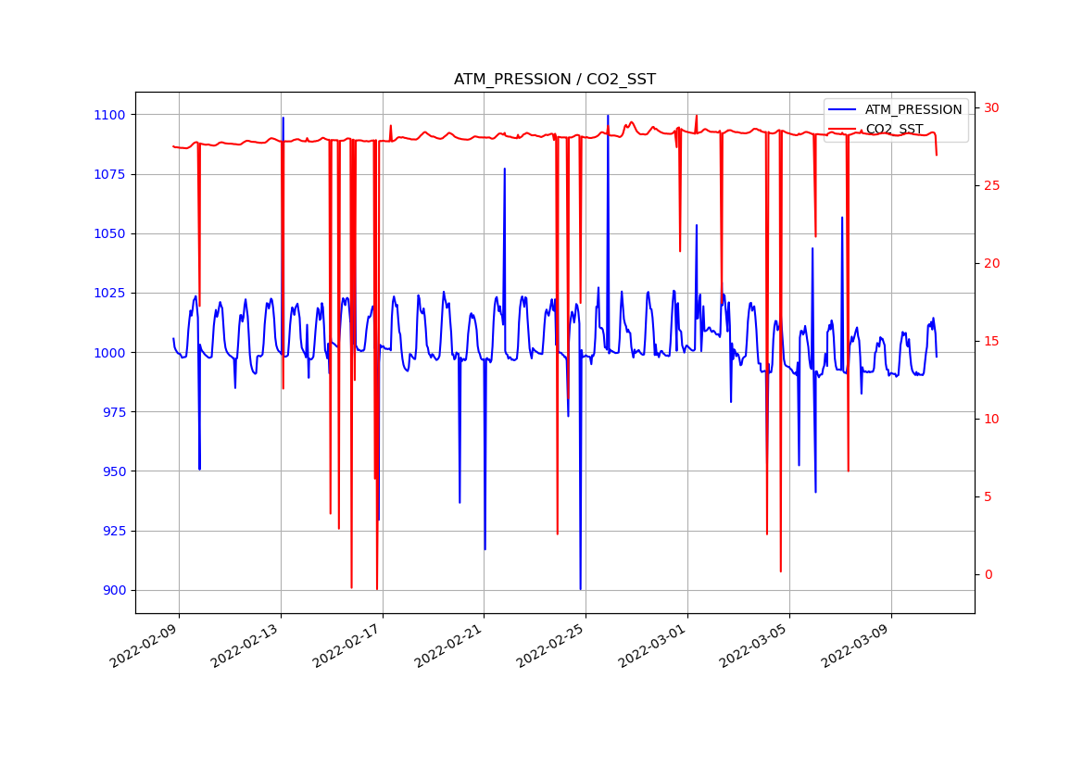Click the 900 tick on left axis
The width and height of the screenshot is (1083, 766).
pyautogui.click(x=114, y=590)
